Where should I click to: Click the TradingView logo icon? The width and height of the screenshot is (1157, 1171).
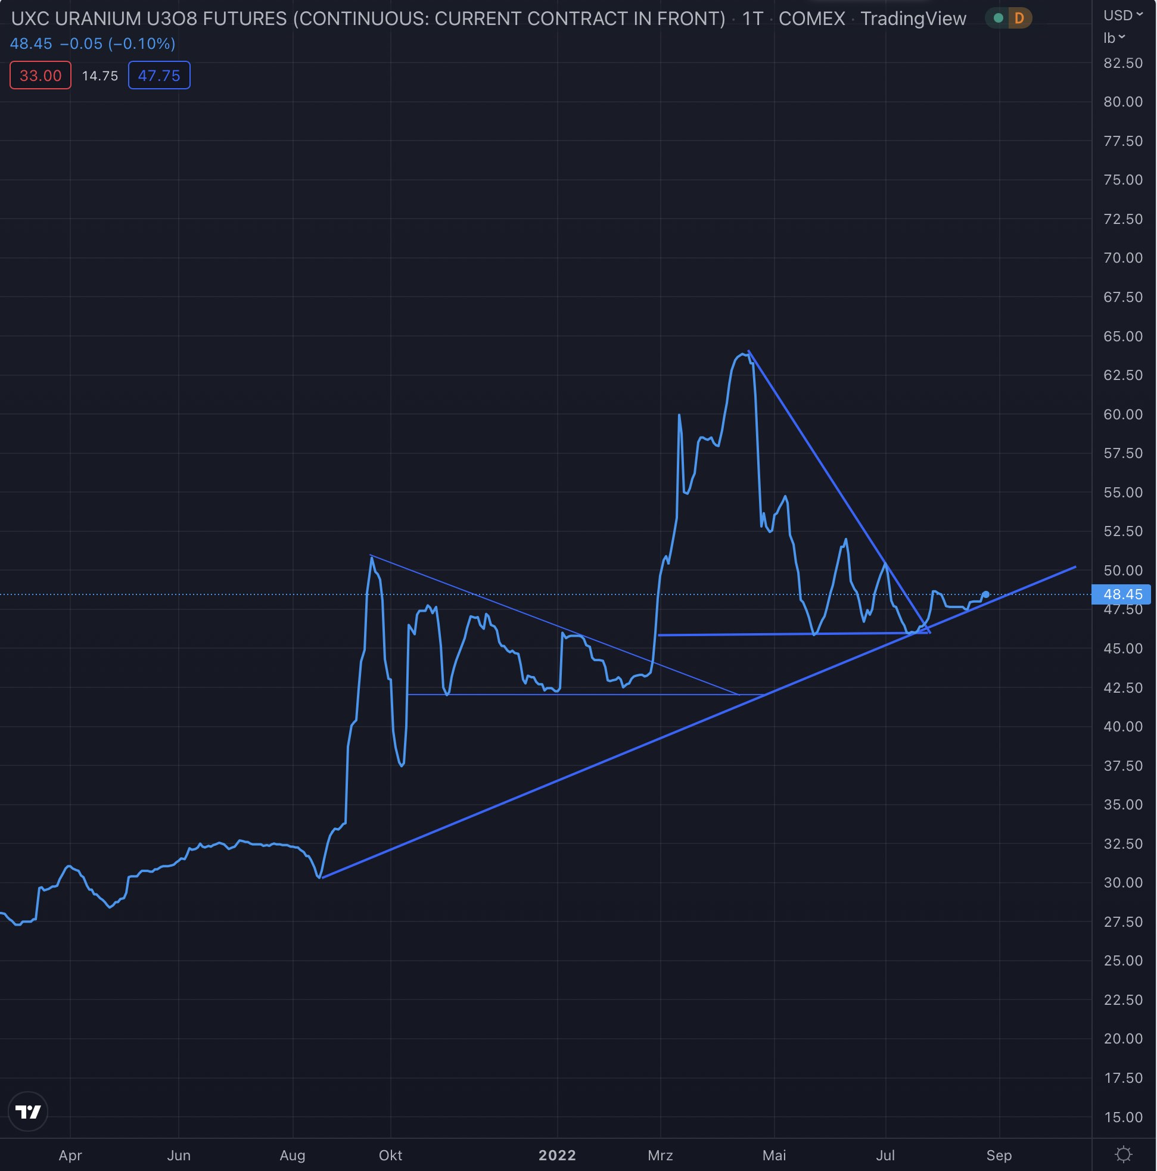[28, 1111]
